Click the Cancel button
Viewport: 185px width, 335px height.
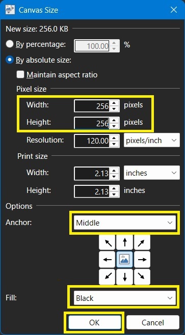[x=153, y=322]
